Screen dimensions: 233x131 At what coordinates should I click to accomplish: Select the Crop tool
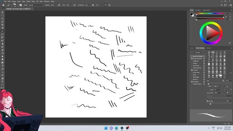(x=3, y=25)
